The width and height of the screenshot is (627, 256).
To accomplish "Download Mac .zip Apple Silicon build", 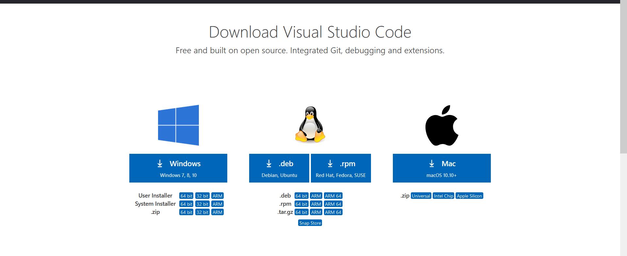I will [469, 196].
